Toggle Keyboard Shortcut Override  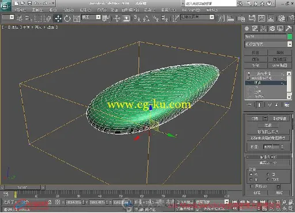click(x=126, y=18)
